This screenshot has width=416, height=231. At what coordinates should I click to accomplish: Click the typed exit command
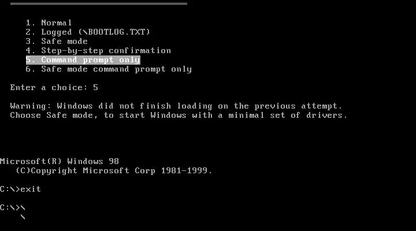coord(31,189)
